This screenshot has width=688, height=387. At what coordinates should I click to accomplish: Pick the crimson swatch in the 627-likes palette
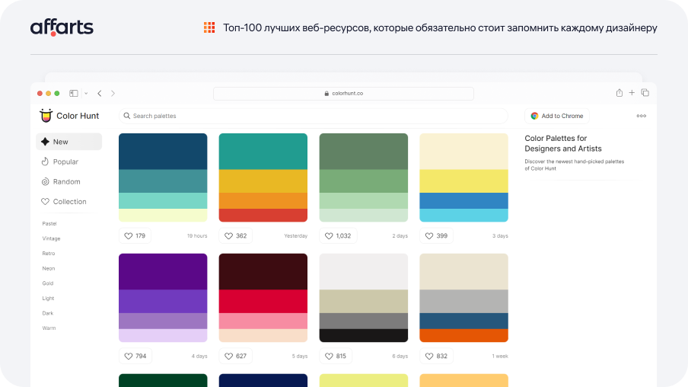coord(263,302)
